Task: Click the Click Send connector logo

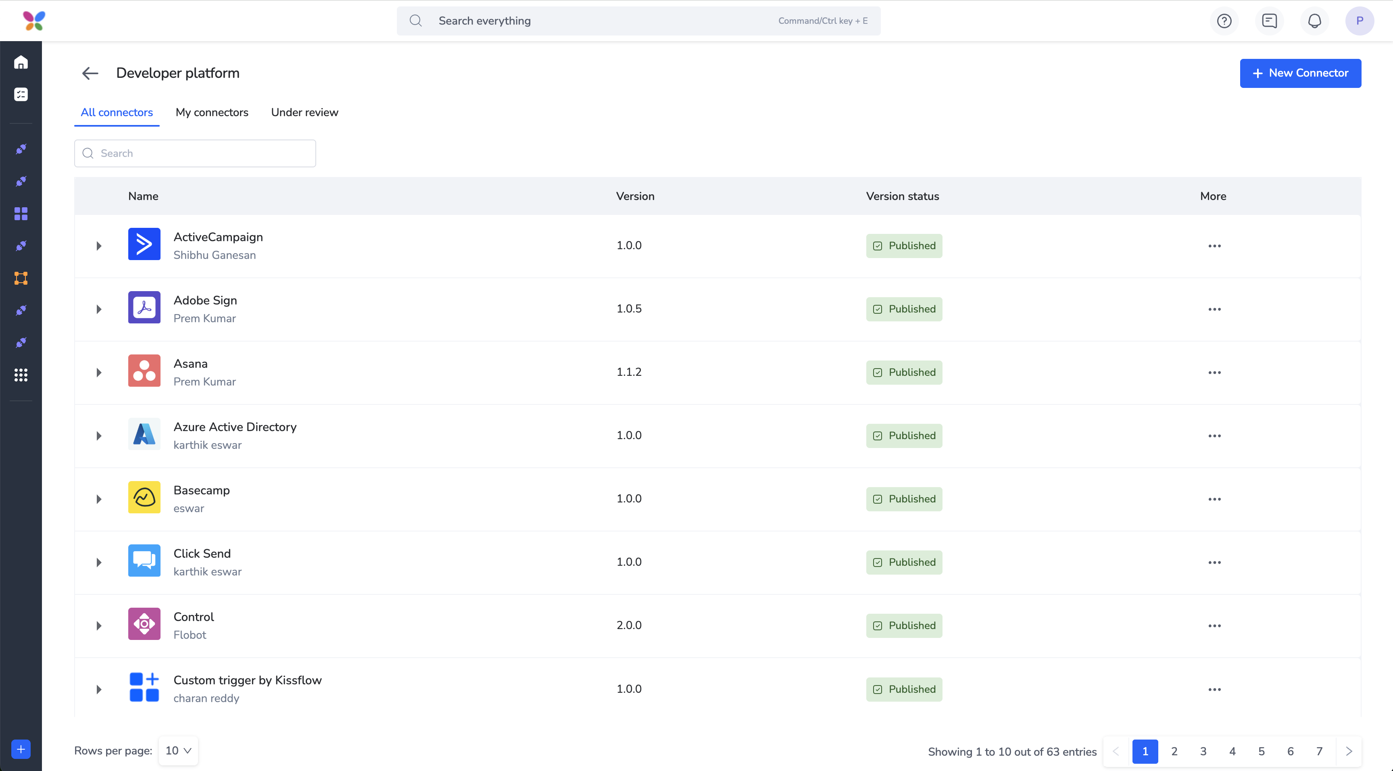Action: pyautogui.click(x=144, y=560)
